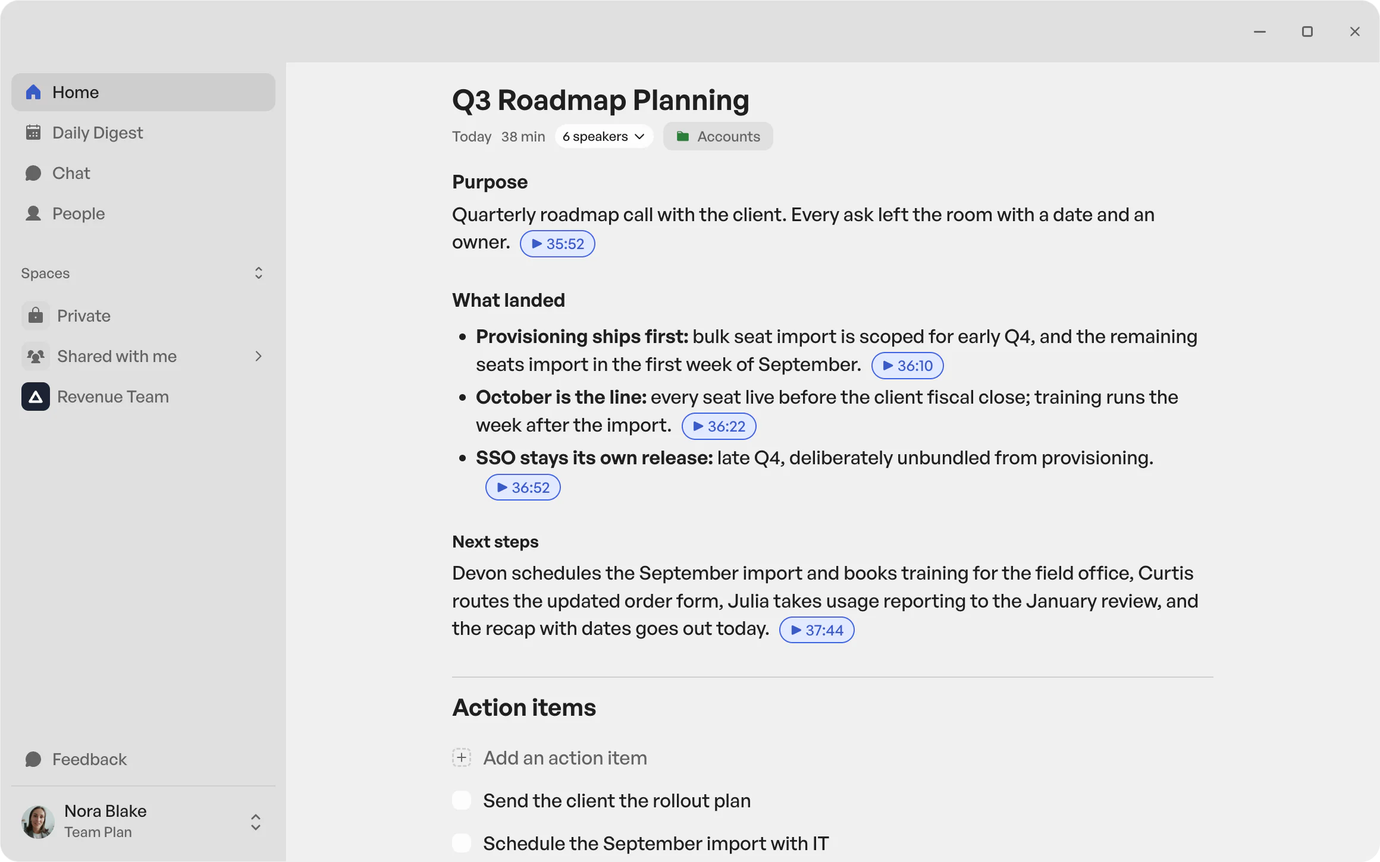Viewport: 1380px width, 862px height.
Task: Open the 6 speakers dropdown
Action: [604, 136]
